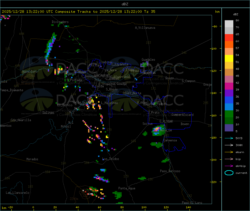Select the yellow eburn arrow symbol
Viewport: 250px width, 211px height.
click(x=229, y=152)
